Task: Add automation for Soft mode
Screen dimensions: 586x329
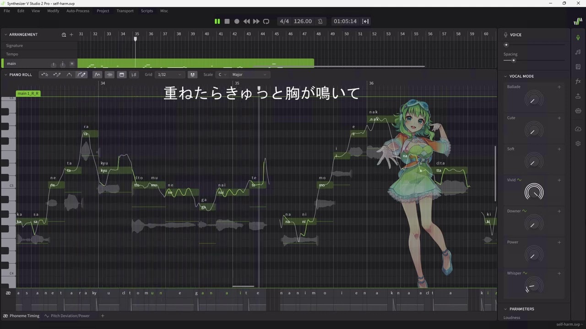Action: pos(559,149)
